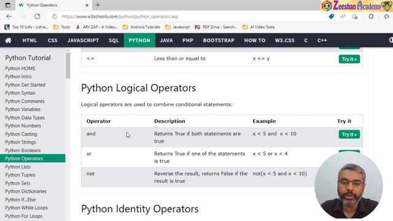The height and width of the screenshot is (221, 393).
Task: Open the PHP menu item
Action: [x=188, y=41]
